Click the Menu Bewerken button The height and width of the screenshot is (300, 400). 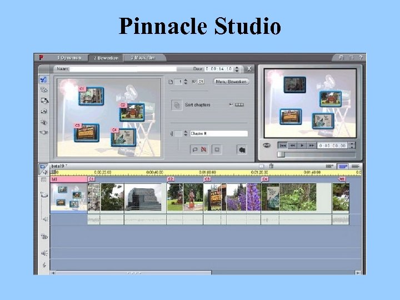click(231, 82)
